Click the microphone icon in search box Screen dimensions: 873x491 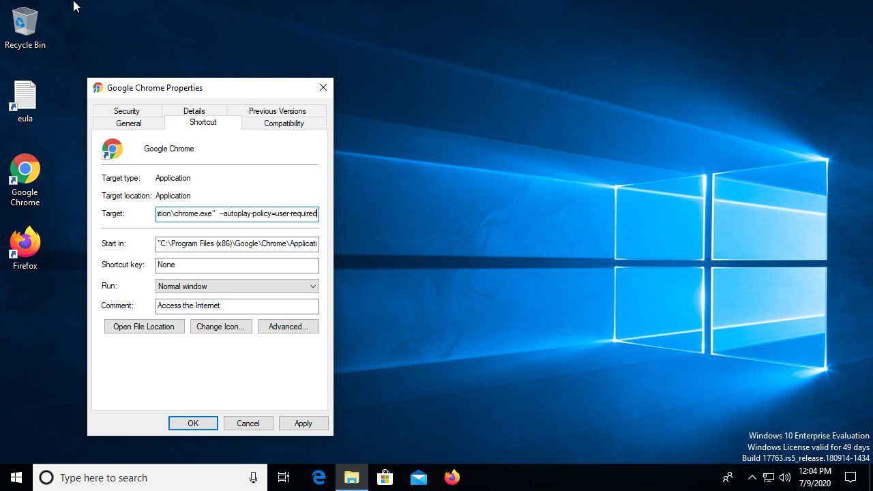pyautogui.click(x=253, y=477)
